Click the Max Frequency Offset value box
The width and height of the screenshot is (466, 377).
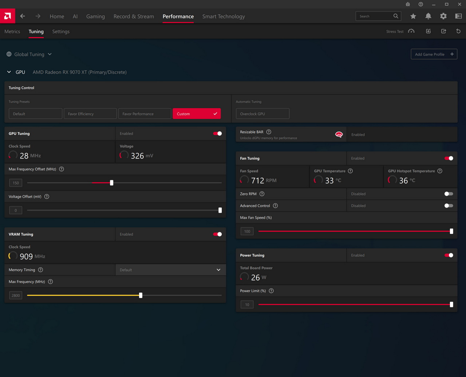(x=16, y=183)
